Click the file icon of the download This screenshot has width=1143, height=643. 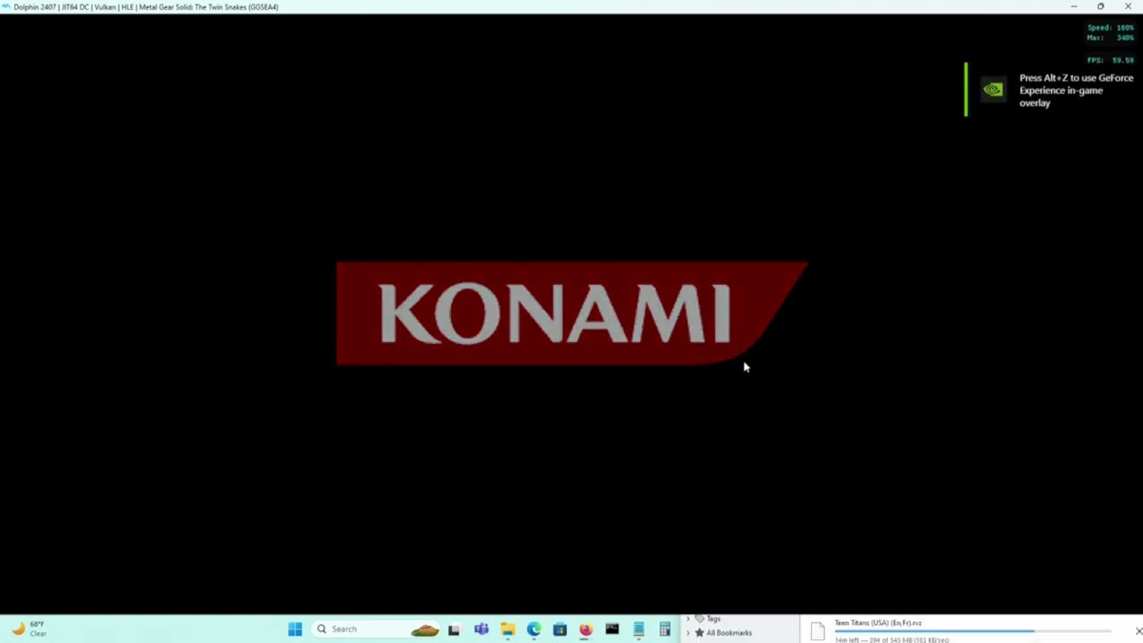[x=817, y=631]
